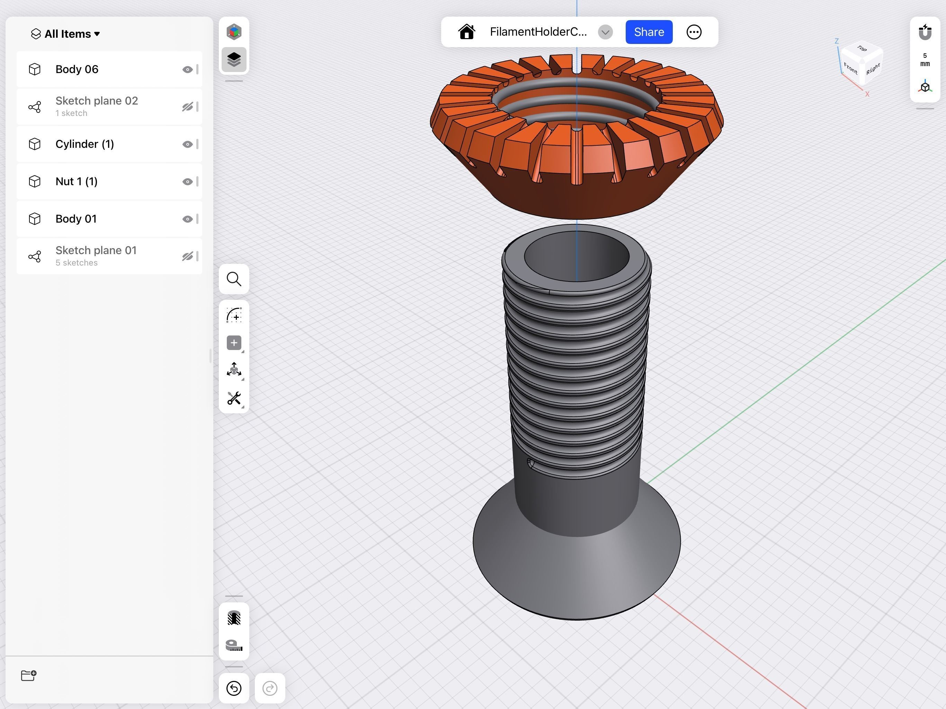Image resolution: width=946 pixels, height=709 pixels.
Task: Open the more options ellipsis menu
Action: pos(694,32)
